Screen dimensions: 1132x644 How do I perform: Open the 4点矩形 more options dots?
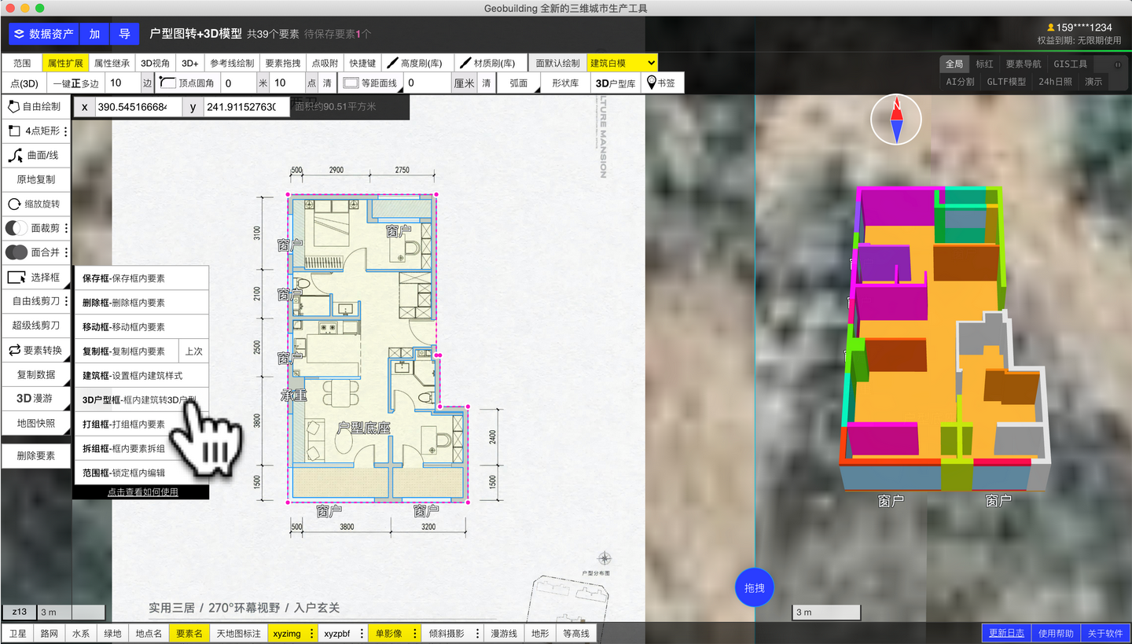66,131
